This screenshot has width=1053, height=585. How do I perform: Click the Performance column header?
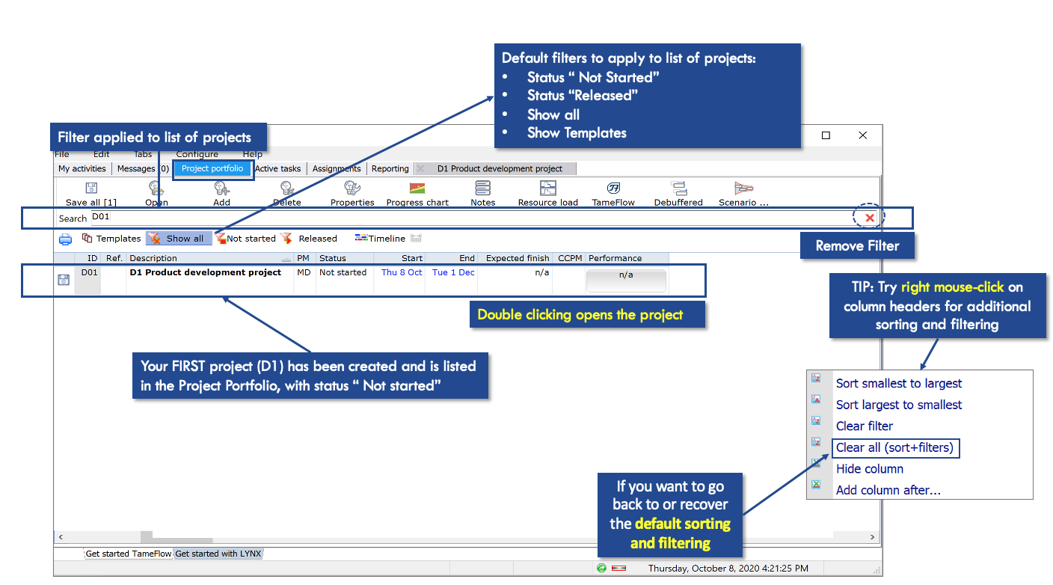click(x=627, y=258)
